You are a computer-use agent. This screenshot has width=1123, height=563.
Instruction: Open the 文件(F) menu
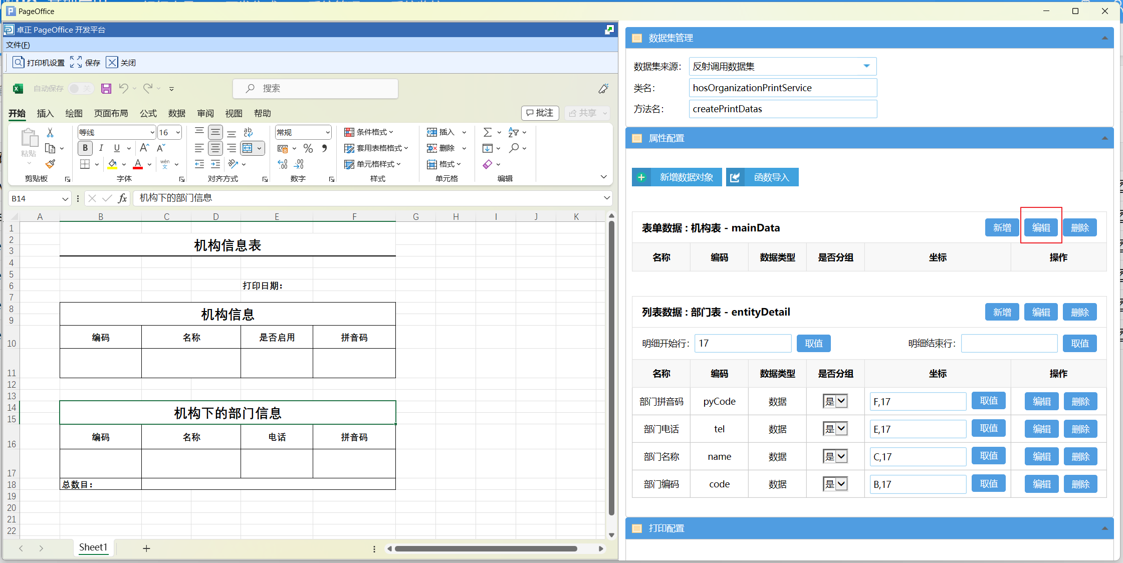tap(18, 45)
